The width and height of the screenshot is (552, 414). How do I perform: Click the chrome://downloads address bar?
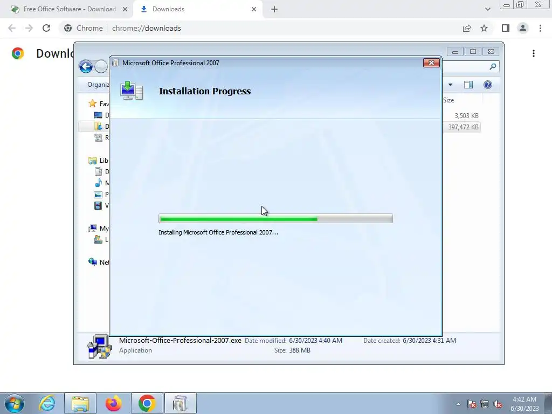pyautogui.click(x=147, y=28)
